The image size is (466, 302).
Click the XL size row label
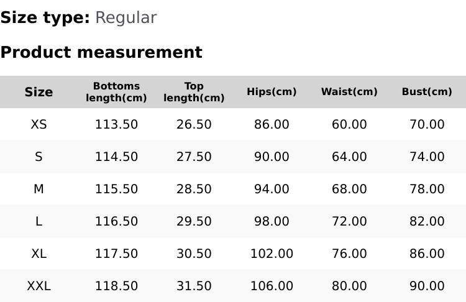tap(39, 254)
